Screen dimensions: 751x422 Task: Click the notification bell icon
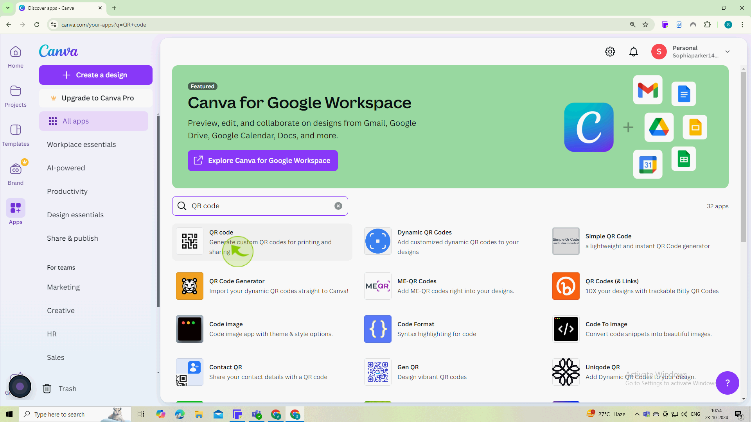(x=634, y=52)
